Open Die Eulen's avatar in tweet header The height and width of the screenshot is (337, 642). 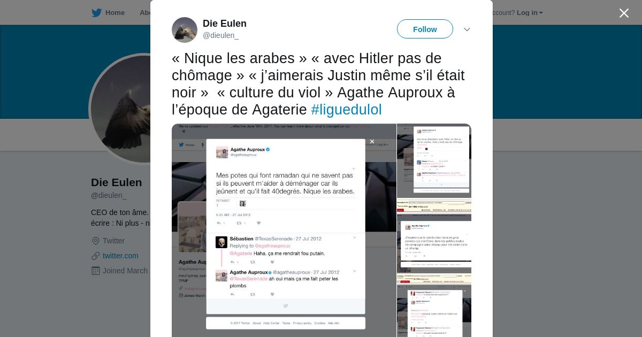click(185, 30)
